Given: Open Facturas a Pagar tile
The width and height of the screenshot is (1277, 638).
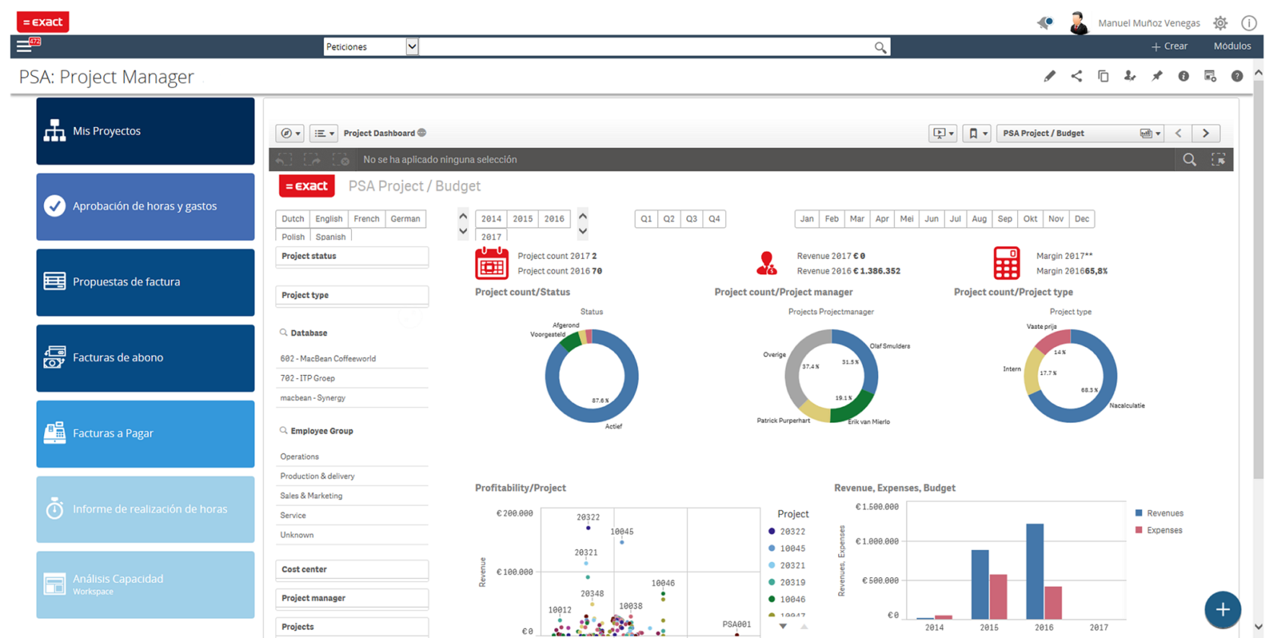Looking at the screenshot, I should pos(145,434).
